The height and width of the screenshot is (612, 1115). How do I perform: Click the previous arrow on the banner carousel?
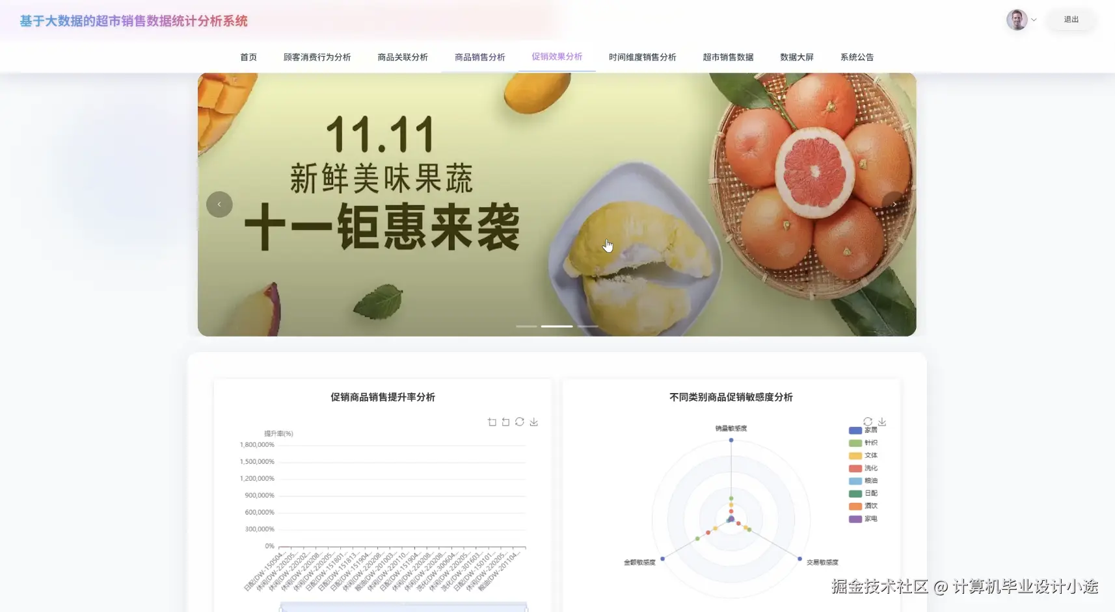coord(219,204)
